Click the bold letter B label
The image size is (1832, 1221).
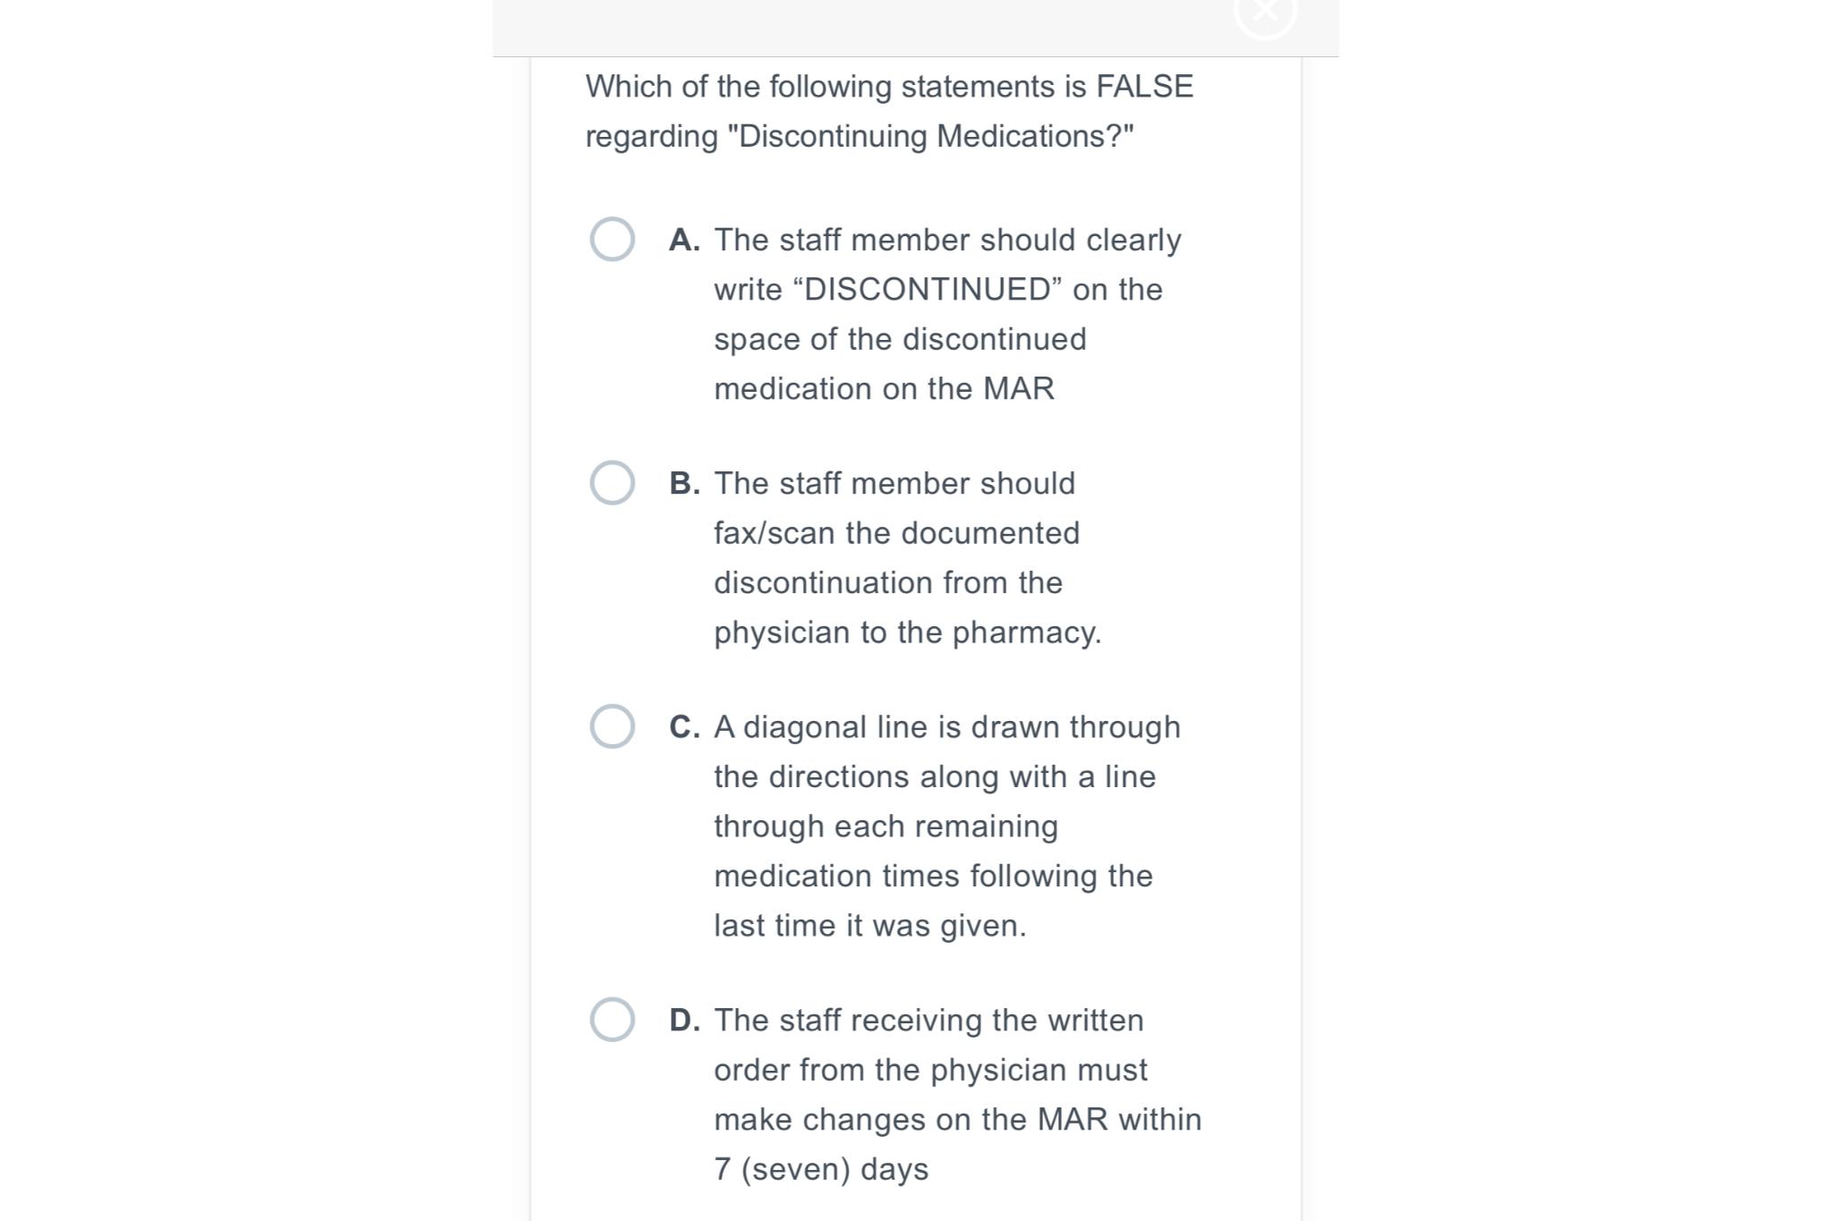tap(684, 483)
